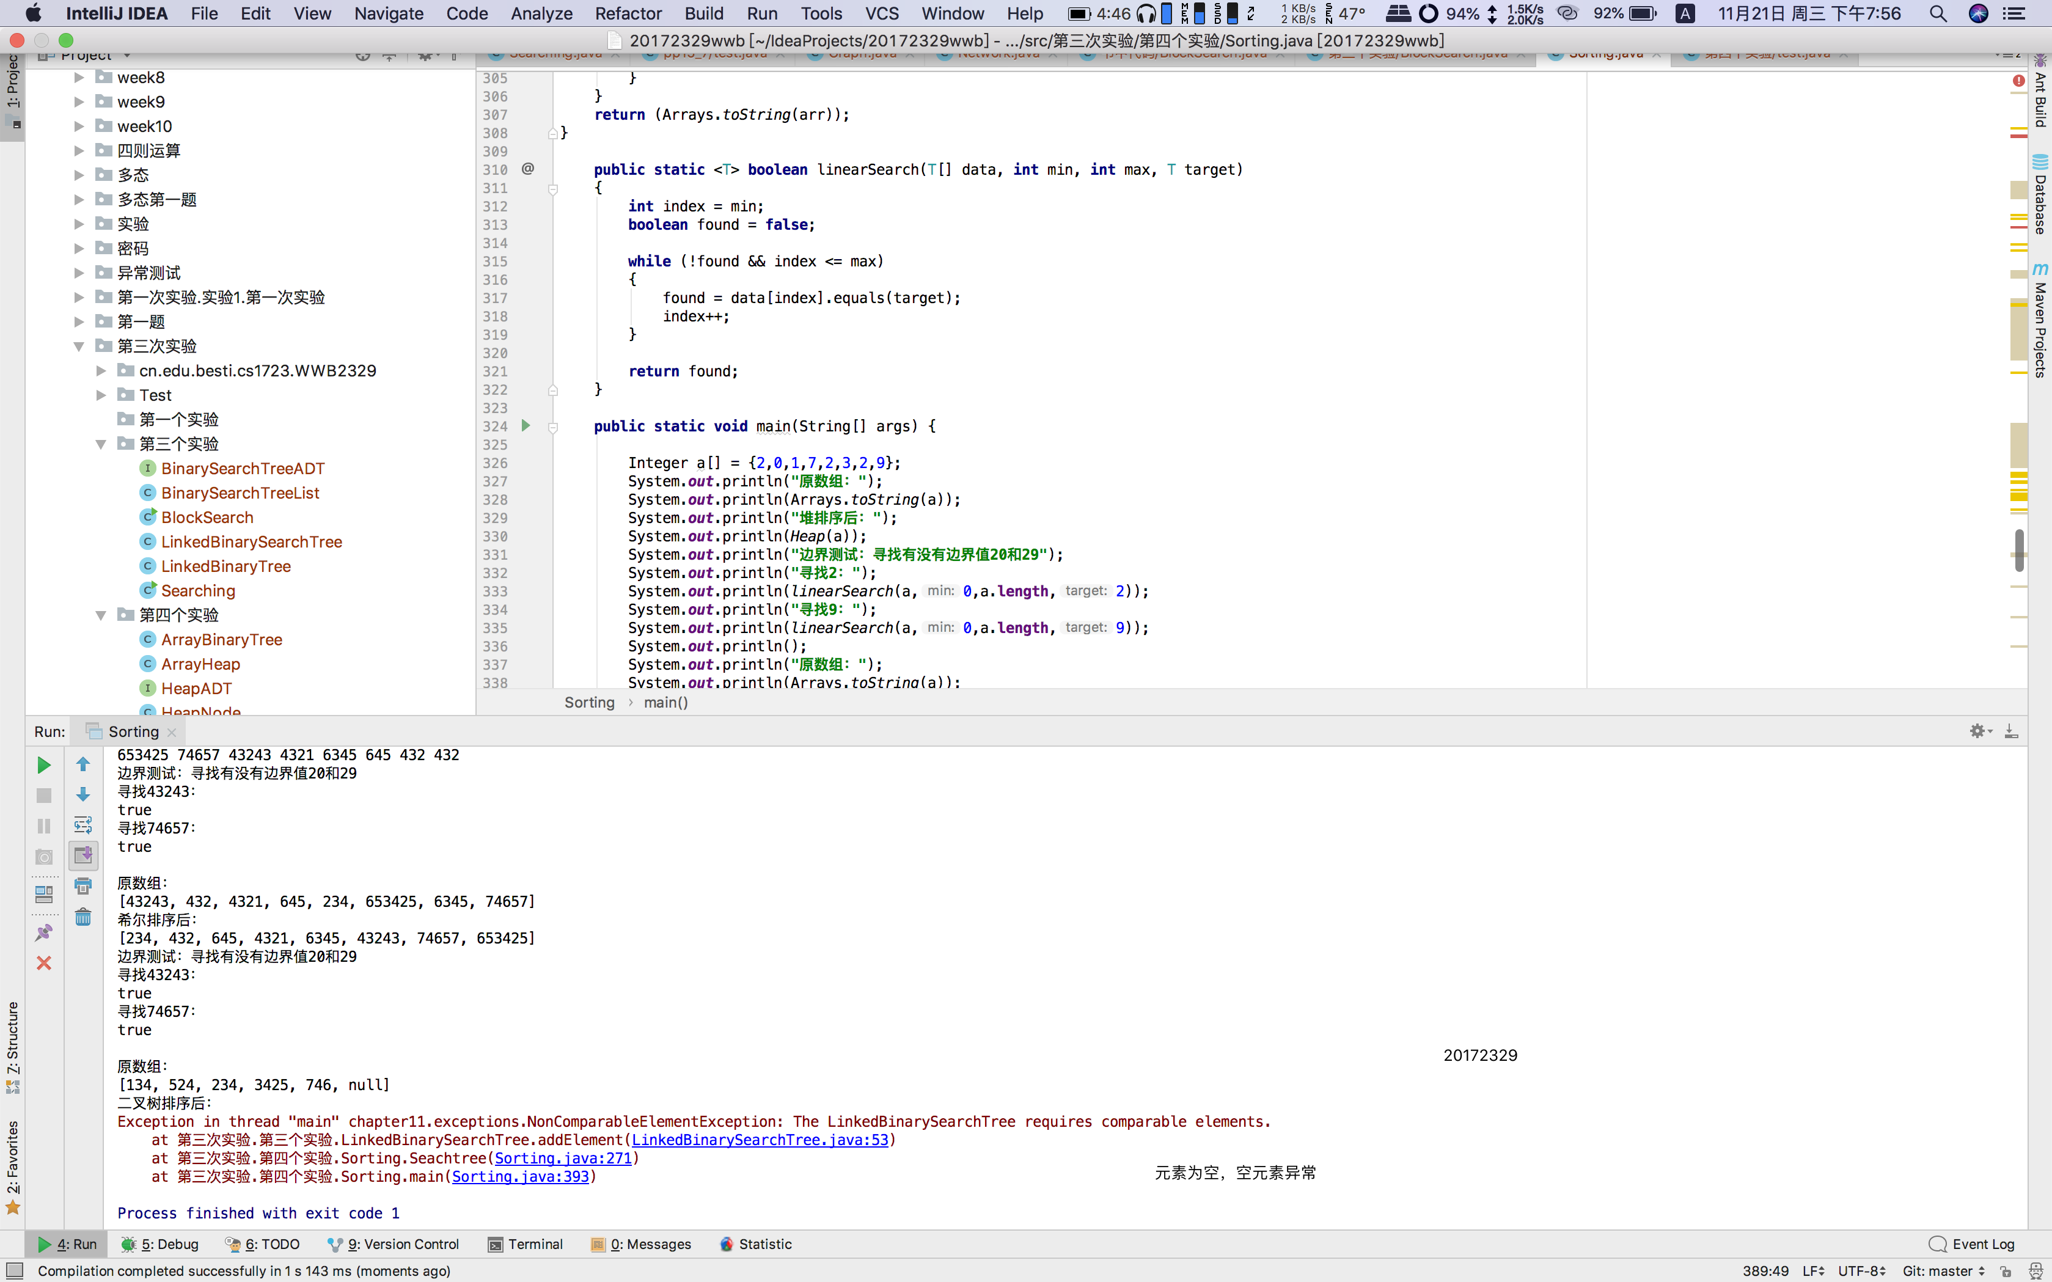Expand the 四则运算 folder
Image resolution: width=2052 pixels, height=1282 pixels.
point(79,151)
